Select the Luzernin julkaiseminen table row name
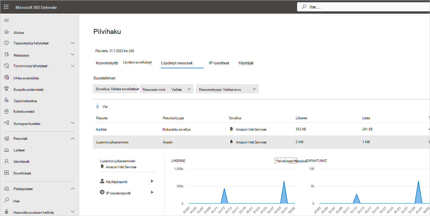The image size is (430, 216). (x=112, y=142)
